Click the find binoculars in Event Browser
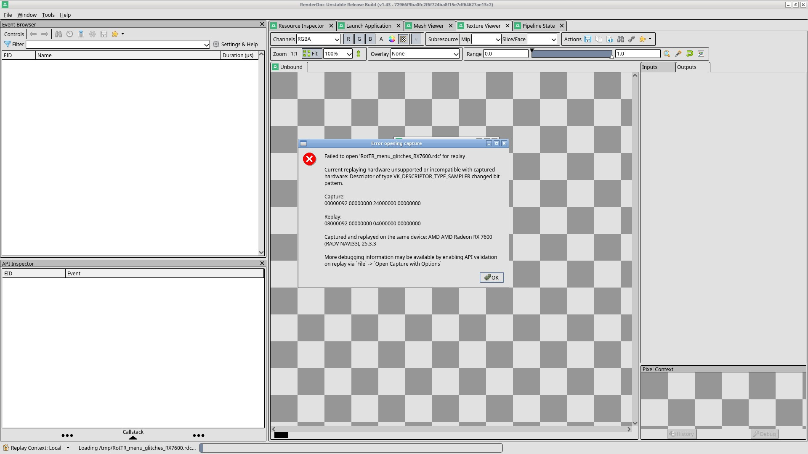Screen dimensions: 808x454 tap(58, 34)
